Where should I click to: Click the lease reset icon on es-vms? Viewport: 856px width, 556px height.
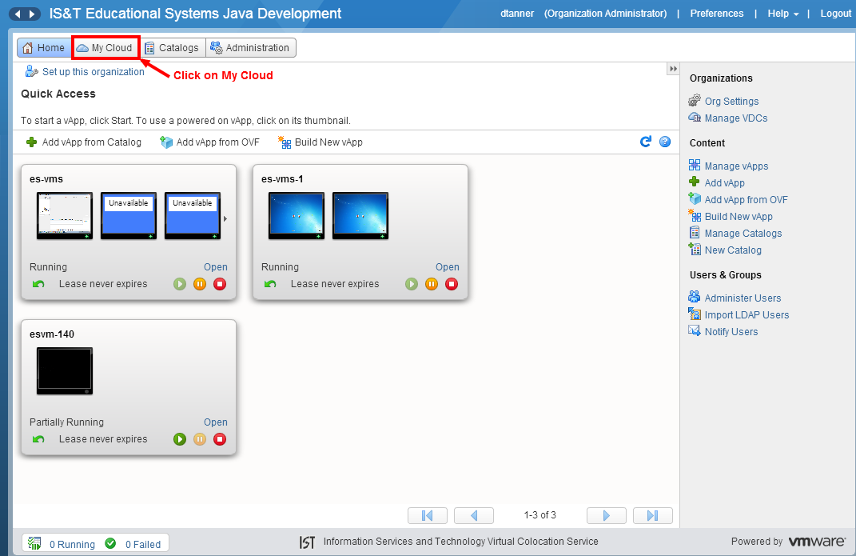click(38, 284)
